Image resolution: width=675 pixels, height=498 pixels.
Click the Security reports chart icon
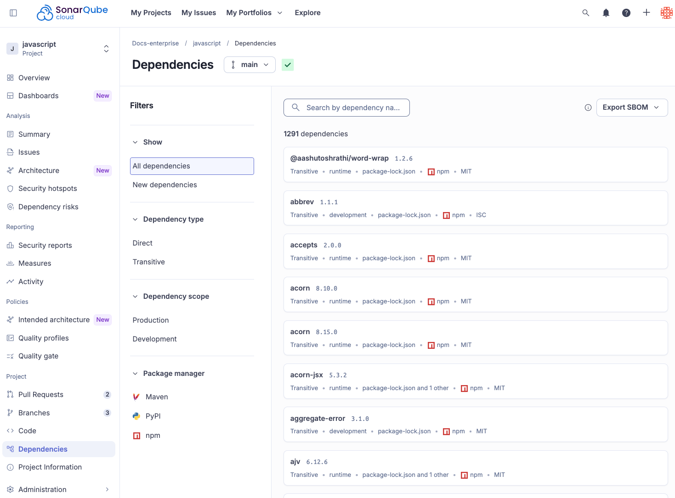(x=10, y=246)
